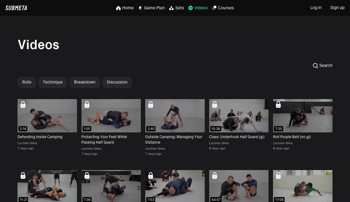Open Protecting Your Feet While Passing title
Screen dimensions: 350x202
[104, 139]
